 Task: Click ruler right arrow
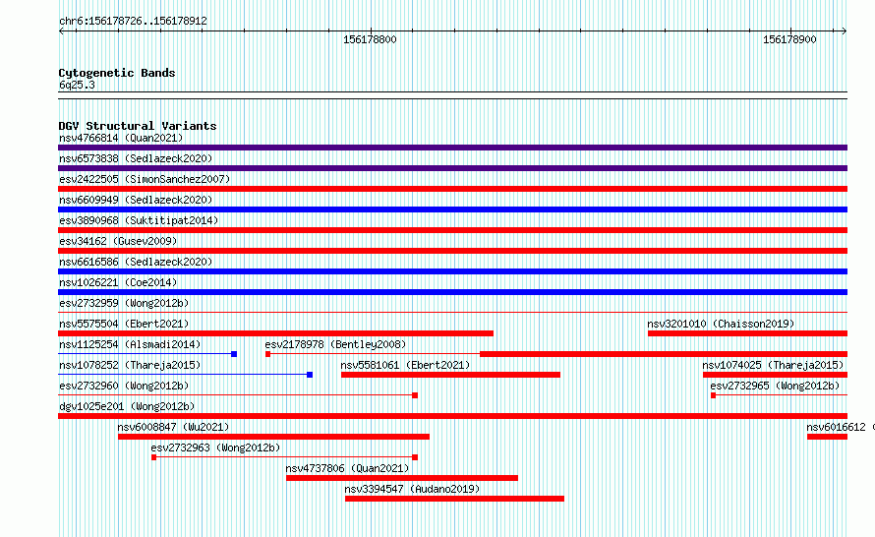coord(844,30)
